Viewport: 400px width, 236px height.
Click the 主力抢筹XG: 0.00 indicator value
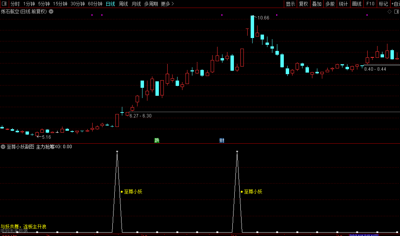tap(54, 147)
